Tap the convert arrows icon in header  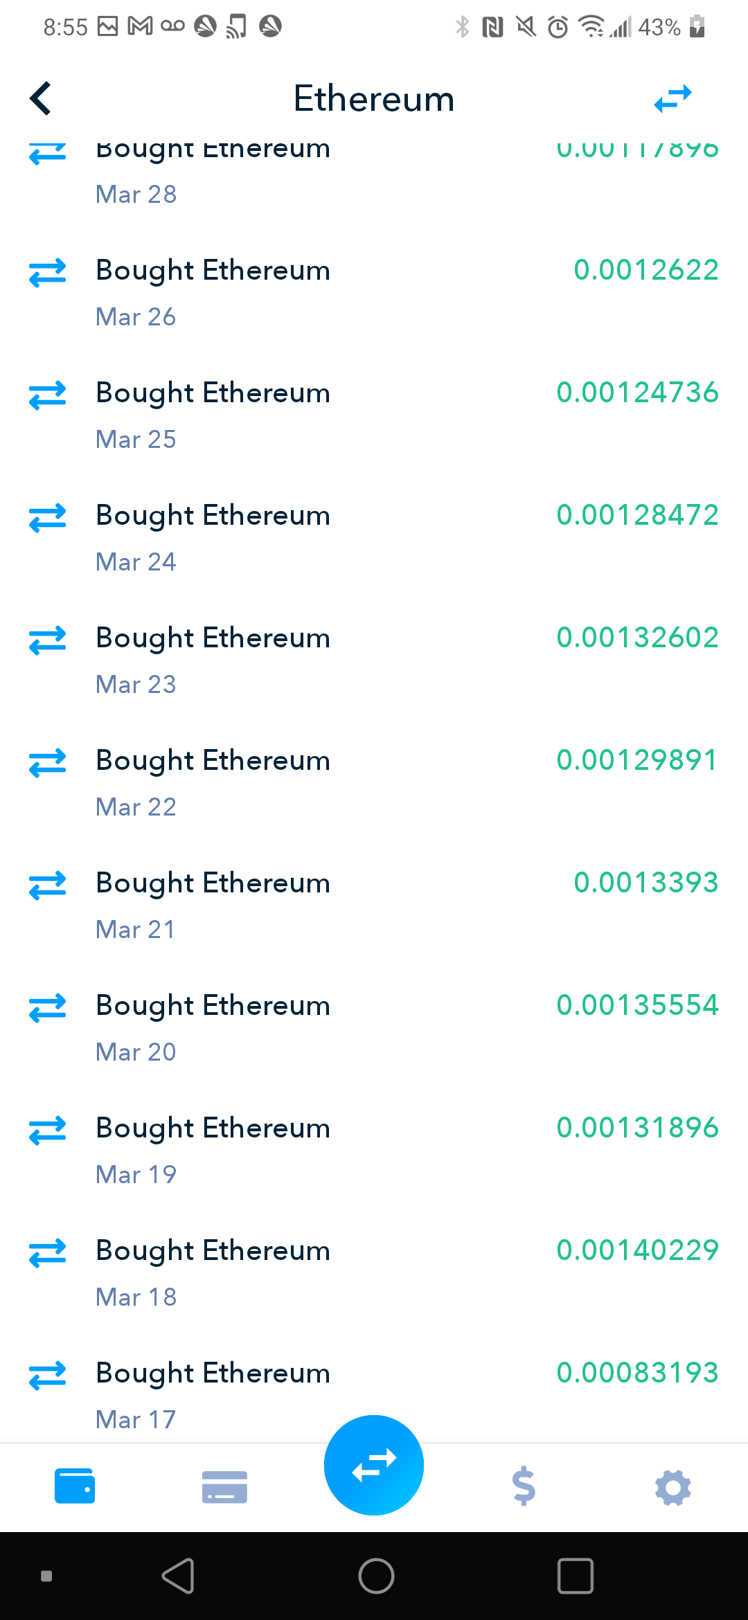tap(673, 98)
